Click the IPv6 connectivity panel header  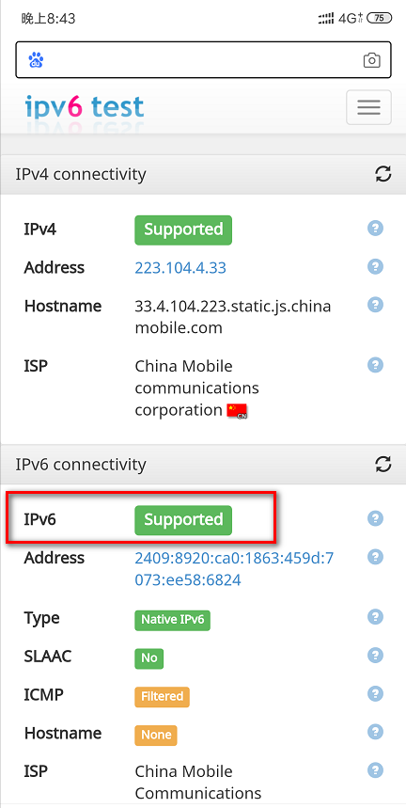(x=203, y=465)
